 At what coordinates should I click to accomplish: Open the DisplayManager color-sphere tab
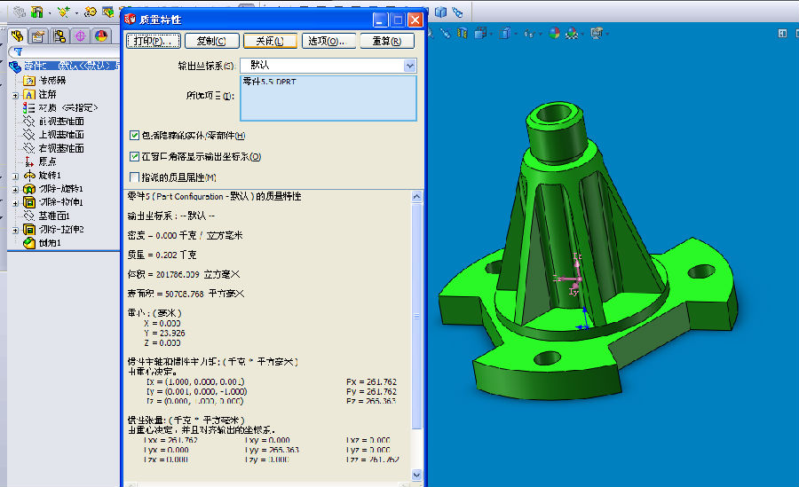[x=101, y=36]
